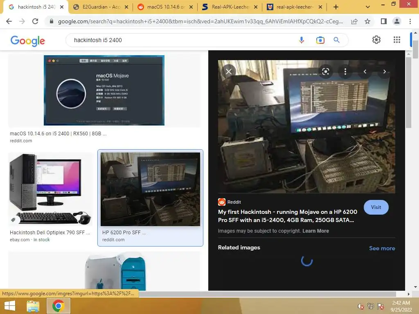Select the HP 6200 Pro SFF thumbnail
The height and width of the screenshot is (314, 419).
[x=150, y=189]
